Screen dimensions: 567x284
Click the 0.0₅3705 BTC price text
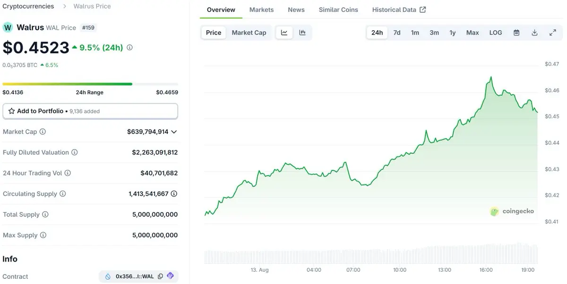tap(20, 65)
